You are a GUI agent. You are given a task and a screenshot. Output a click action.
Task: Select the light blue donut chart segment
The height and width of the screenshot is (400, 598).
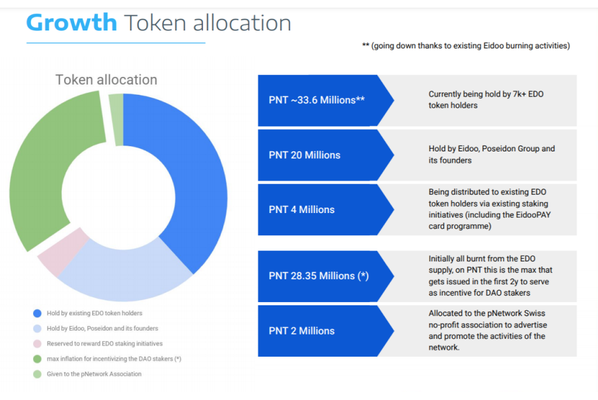pyautogui.click(x=126, y=273)
